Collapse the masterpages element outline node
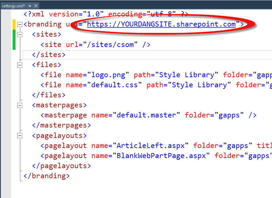This screenshot has height=198, width=272. 20,105
